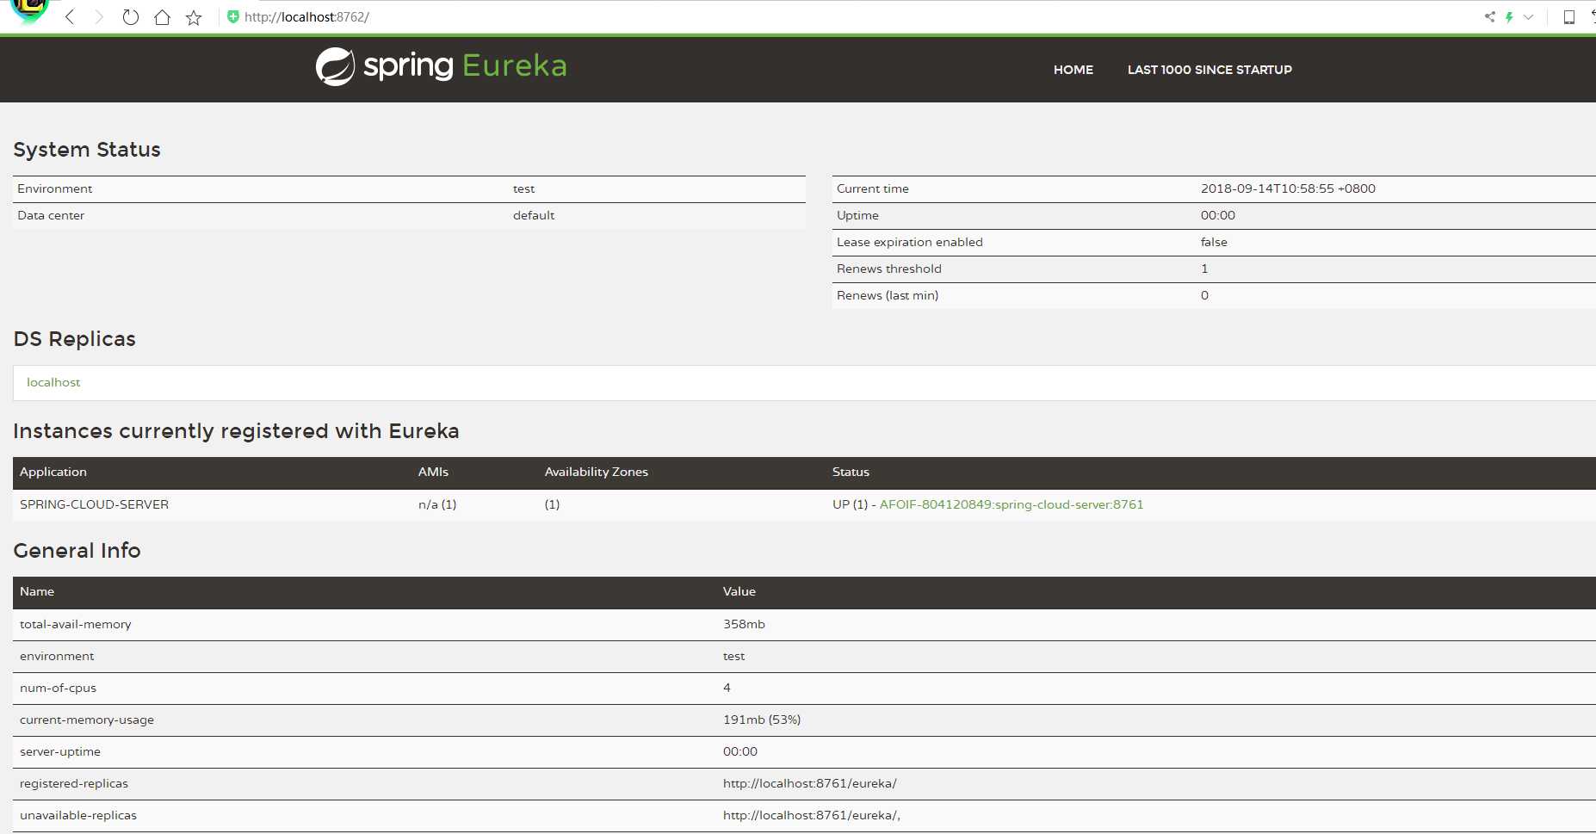Click the Spring Eureka logo
The image size is (1596, 834).
441,66
